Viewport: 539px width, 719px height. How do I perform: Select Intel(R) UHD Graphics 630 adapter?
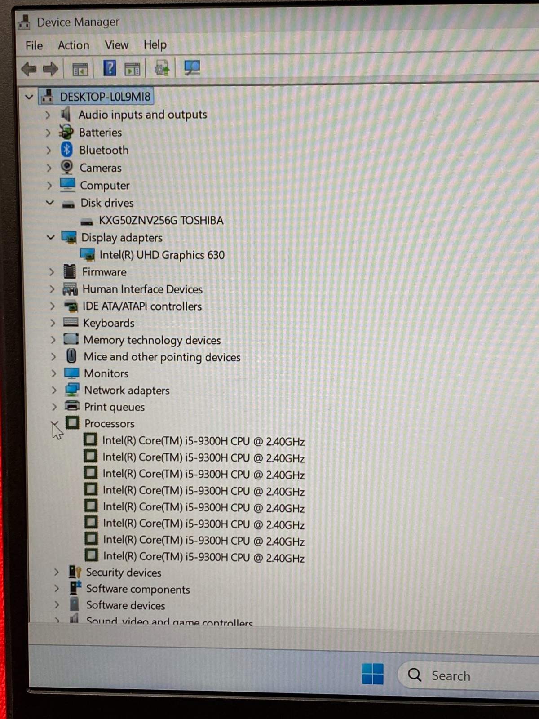tap(162, 255)
